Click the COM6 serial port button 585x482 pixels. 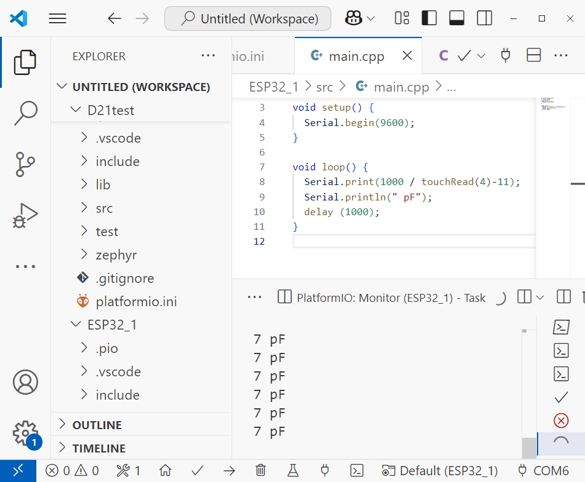coord(544,471)
